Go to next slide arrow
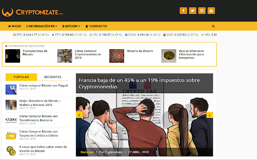 (210, 115)
